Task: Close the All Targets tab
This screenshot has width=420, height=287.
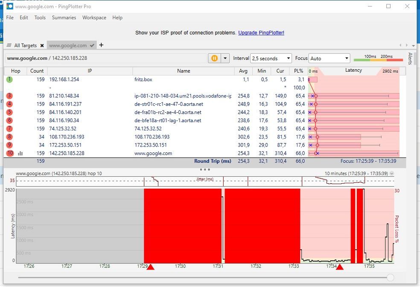Action: point(42,46)
